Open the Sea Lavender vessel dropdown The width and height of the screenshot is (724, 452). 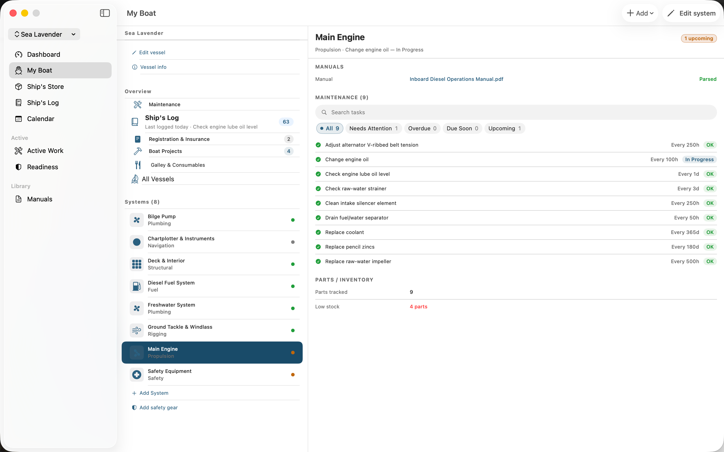44,34
